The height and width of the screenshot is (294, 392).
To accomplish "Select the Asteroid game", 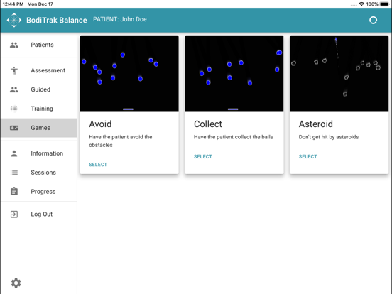I will [x=307, y=156].
